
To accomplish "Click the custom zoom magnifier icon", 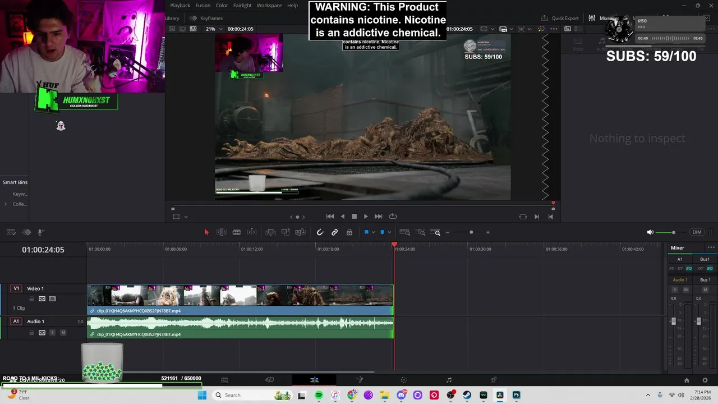I will click(x=436, y=232).
